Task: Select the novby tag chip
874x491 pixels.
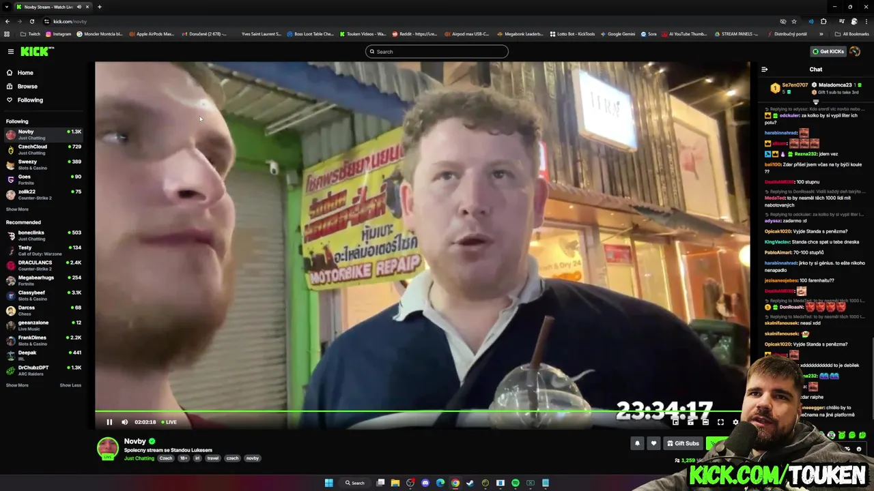Action: [253, 458]
